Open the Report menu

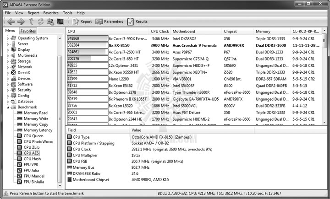coord(33,13)
